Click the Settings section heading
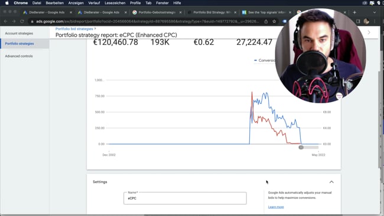 coord(100,182)
